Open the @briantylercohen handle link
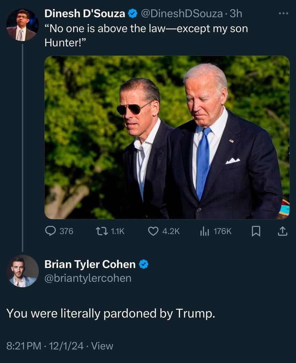 click(x=88, y=278)
